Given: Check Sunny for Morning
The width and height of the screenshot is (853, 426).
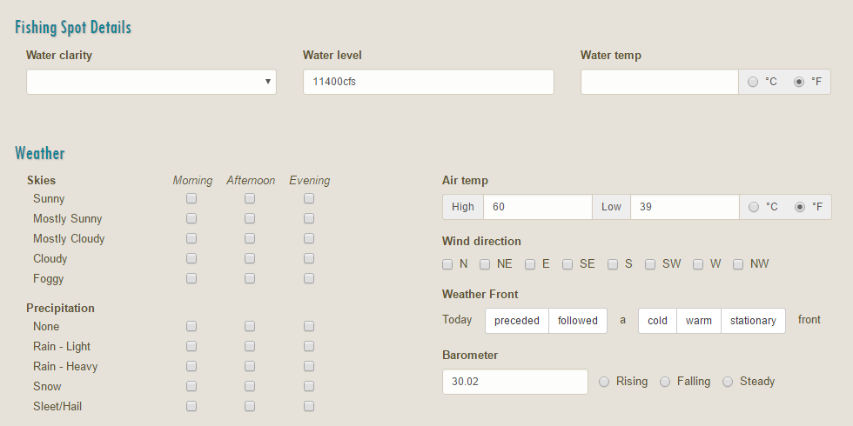Looking at the screenshot, I should tap(191, 198).
